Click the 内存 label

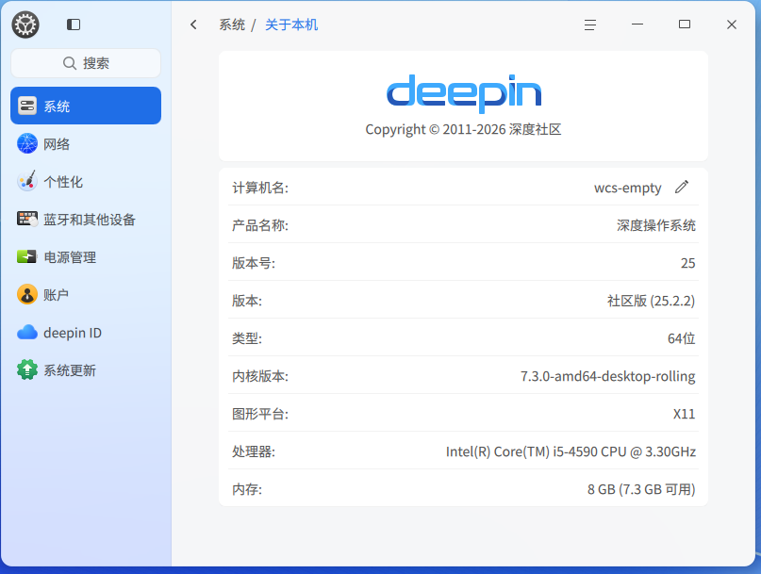247,489
